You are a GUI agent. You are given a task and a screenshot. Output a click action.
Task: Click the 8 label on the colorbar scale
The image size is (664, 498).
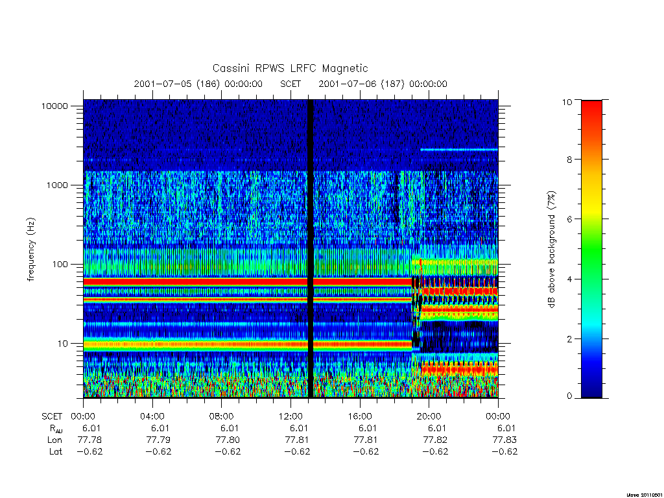pyautogui.click(x=569, y=160)
